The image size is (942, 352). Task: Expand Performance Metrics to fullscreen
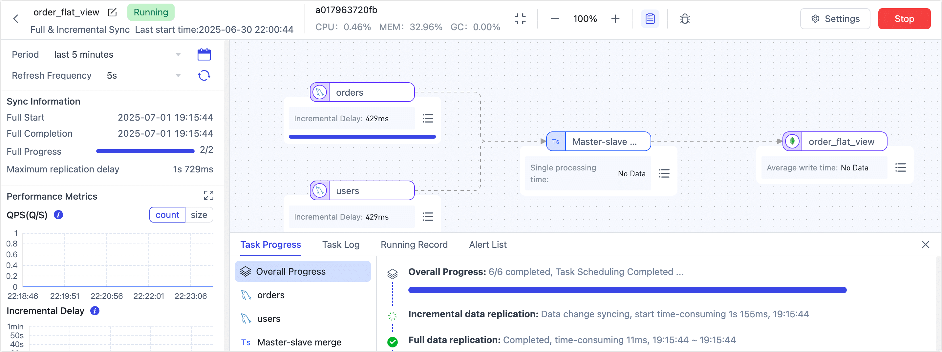[208, 195]
